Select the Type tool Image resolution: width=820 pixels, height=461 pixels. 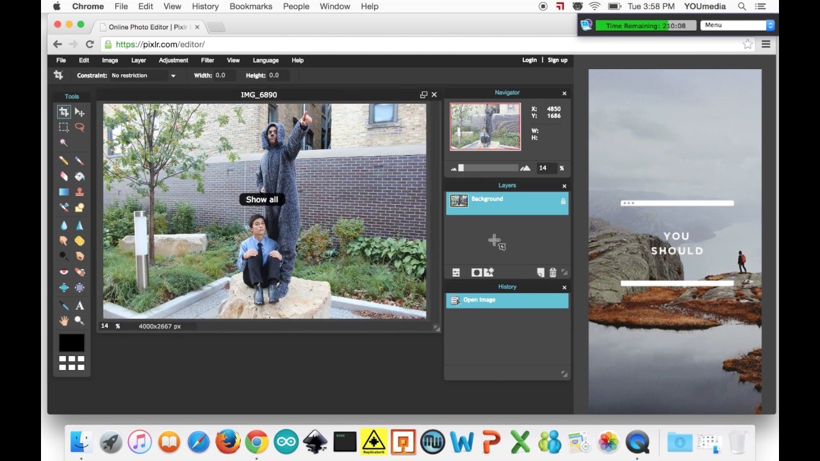(79, 305)
